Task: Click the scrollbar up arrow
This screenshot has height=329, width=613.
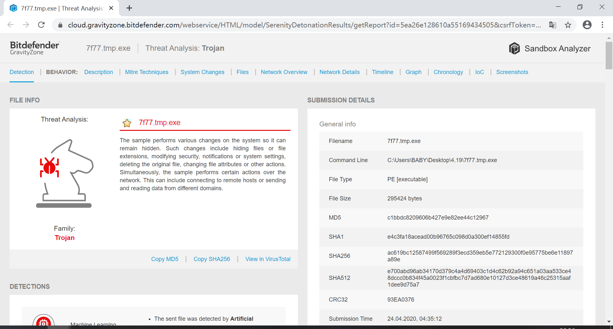Action: coord(609,38)
